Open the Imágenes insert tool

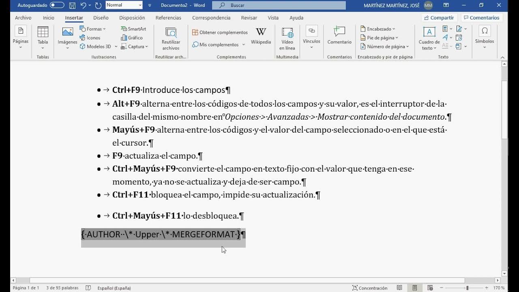tap(67, 37)
